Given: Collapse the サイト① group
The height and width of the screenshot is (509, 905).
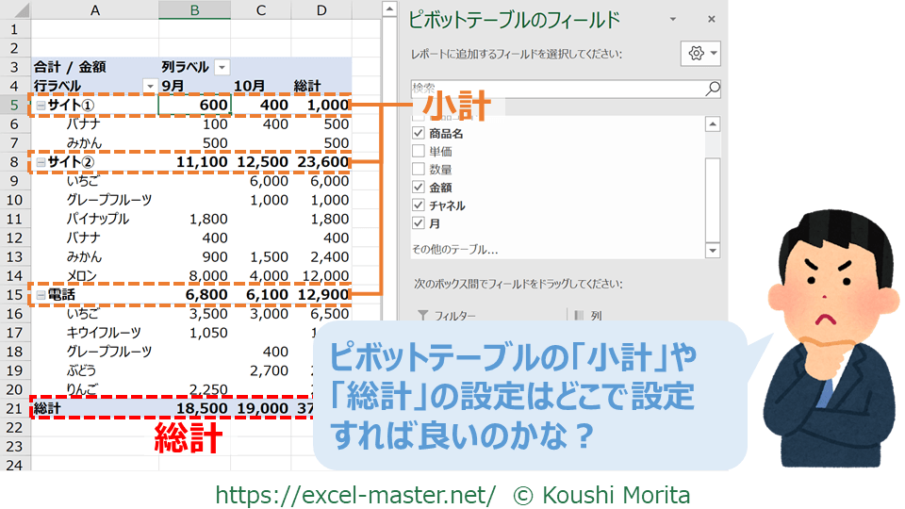Looking at the screenshot, I should click(x=40, y=105).
